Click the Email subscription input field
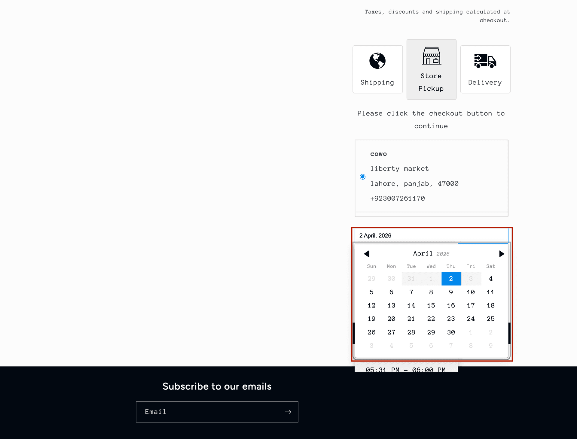 click(x=210, y=412)
